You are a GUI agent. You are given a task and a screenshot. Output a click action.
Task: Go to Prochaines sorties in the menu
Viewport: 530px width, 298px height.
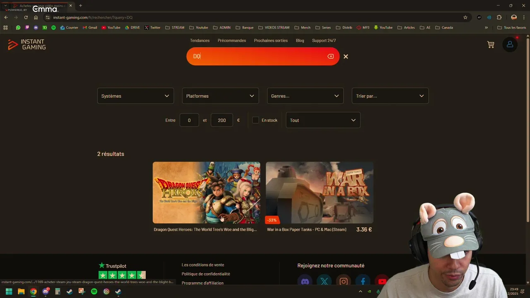point(271,41)
